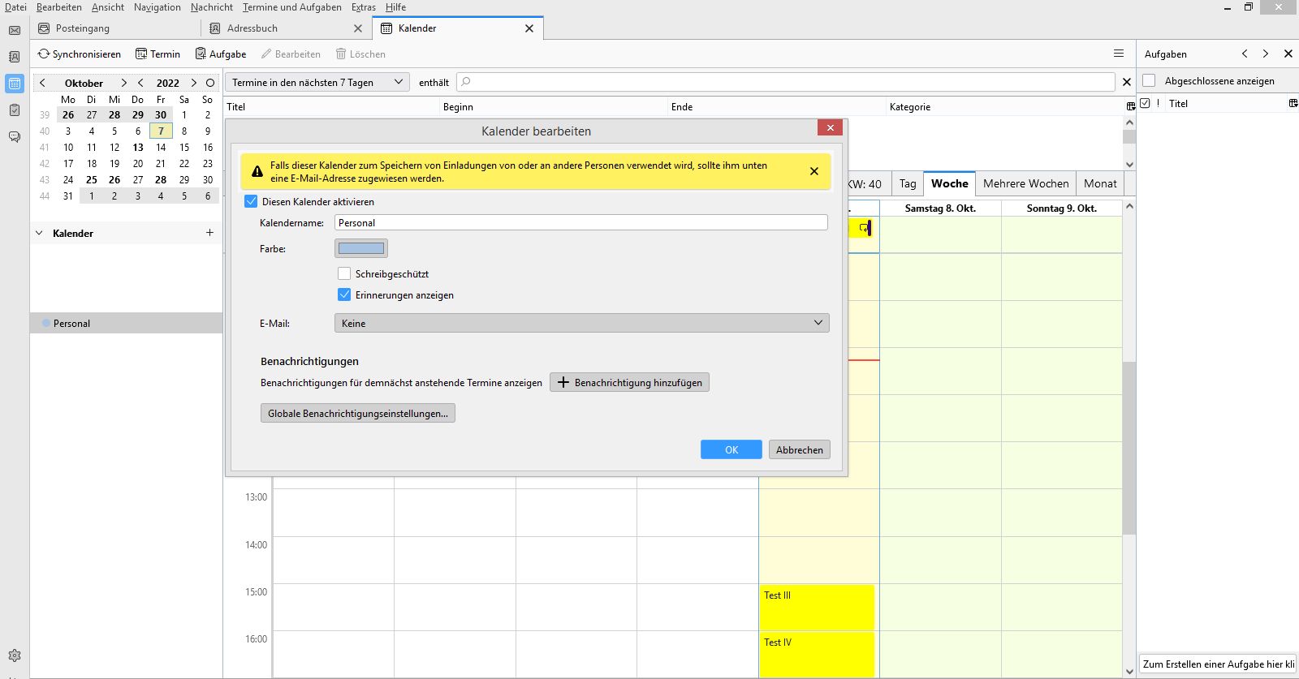1299x679 pixels.
Task: Open the Mail space in the sidebar
Action: 15,31
